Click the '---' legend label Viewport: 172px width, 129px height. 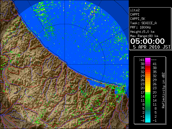coord(154,60)
